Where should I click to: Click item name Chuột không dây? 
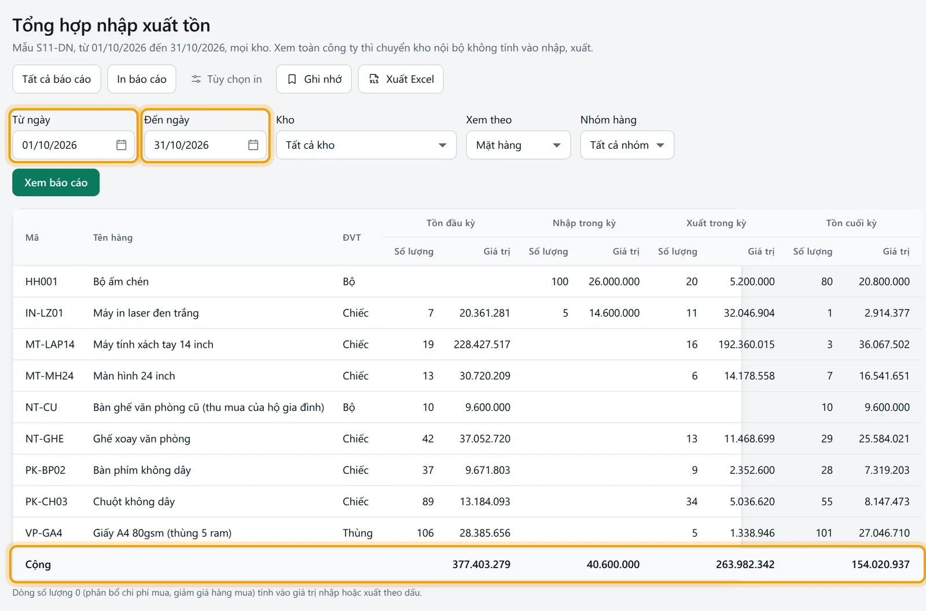[x=134, y=502]
